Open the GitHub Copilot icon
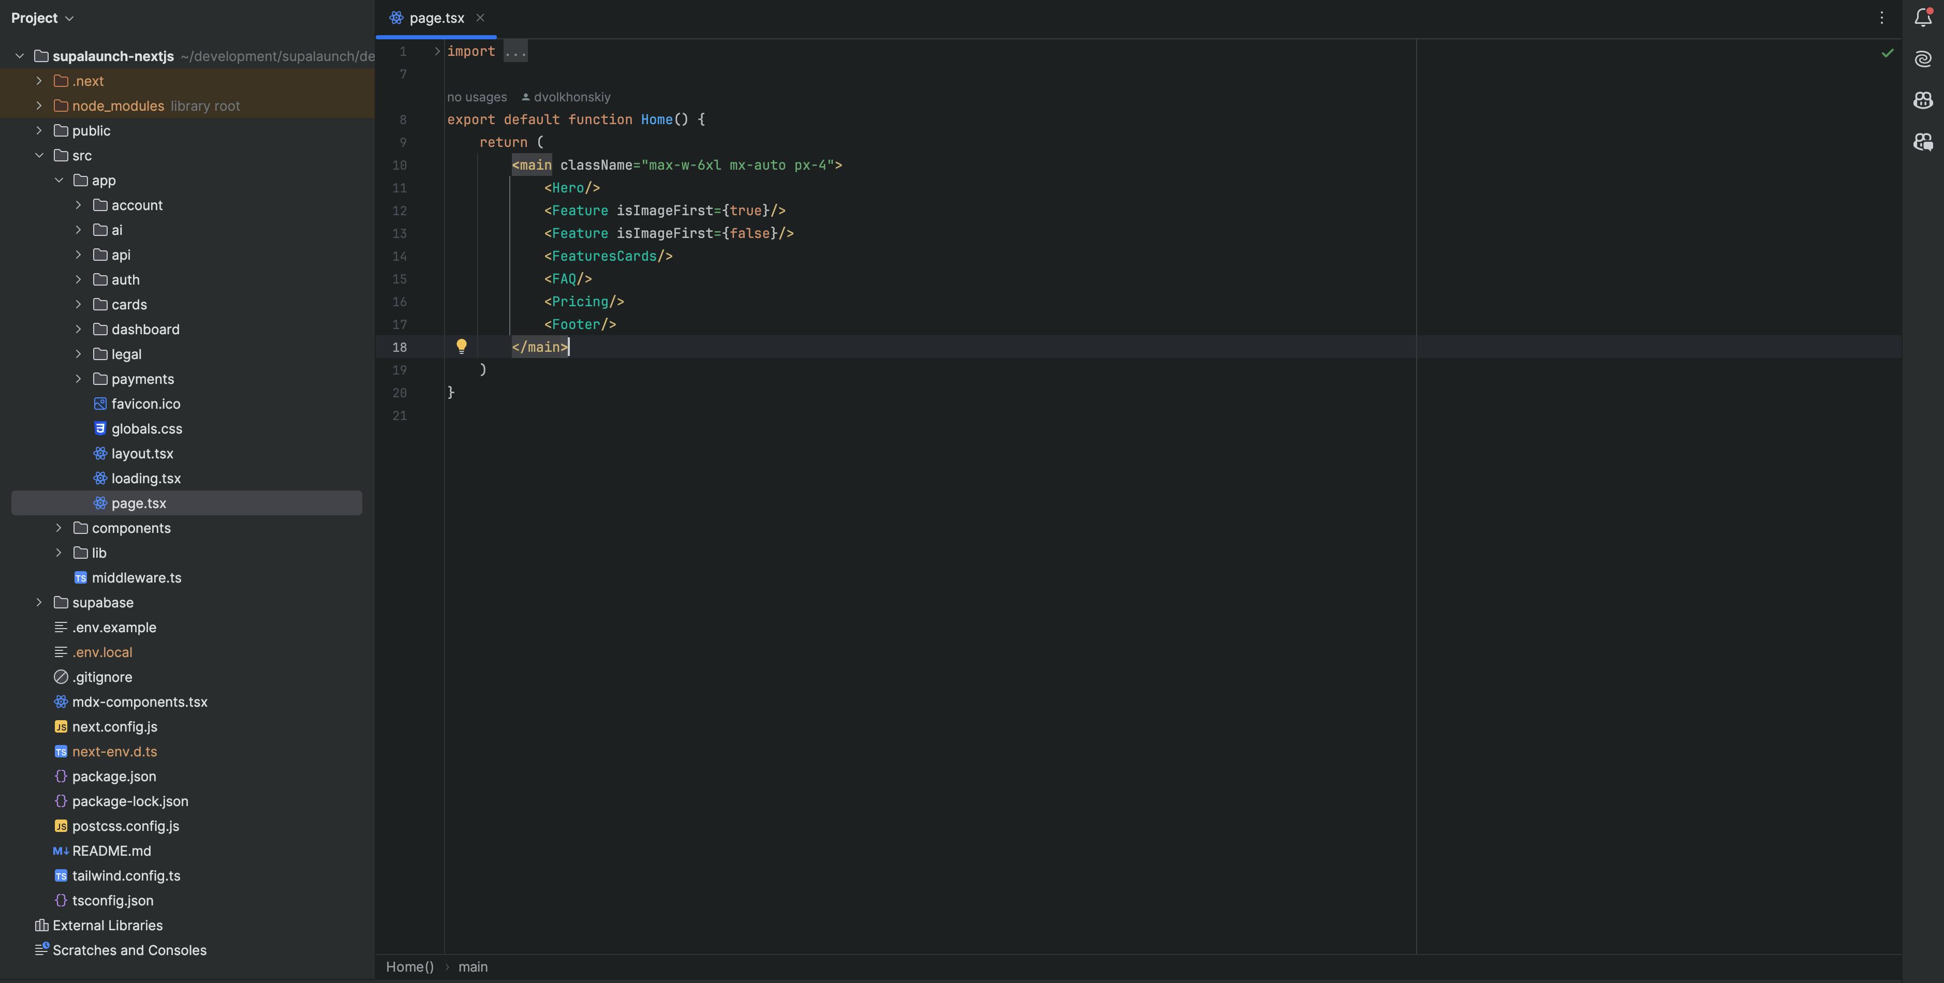The width and height of the screenshot is (1944, 983). tap(1923, 99)
